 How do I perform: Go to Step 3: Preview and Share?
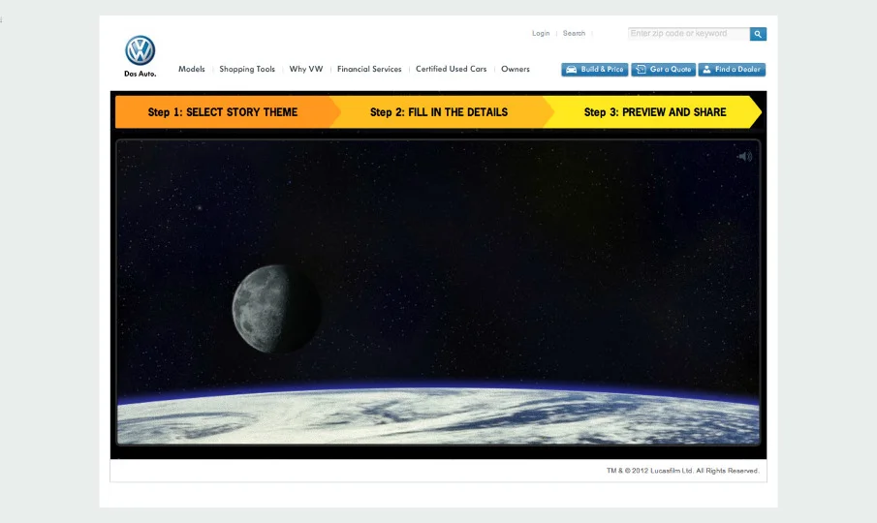pyautogui.click(x=655, y=112)
